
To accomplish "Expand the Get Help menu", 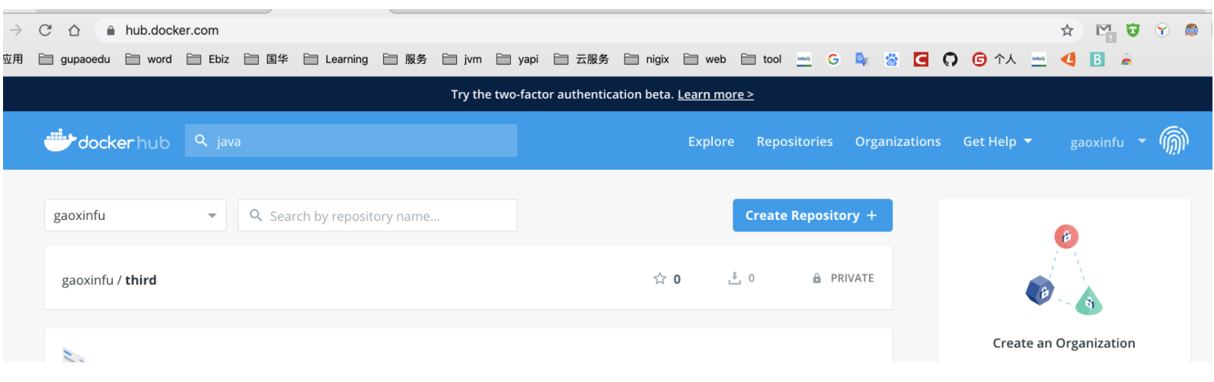I will click(x=997, y=142).
